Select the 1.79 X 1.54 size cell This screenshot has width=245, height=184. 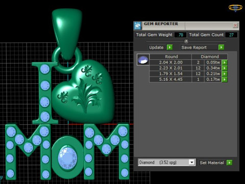click(x=170, y=74)
